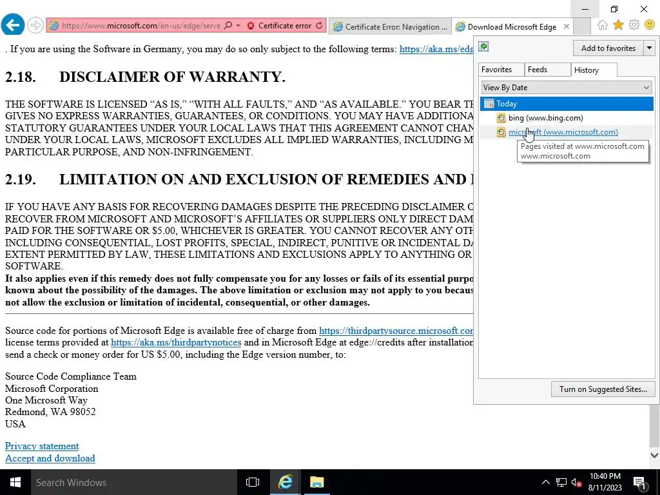The width and height of the screenshot is (660, 495).
Task: Switch to Certificate Error: Navigation tab
Action: (x=390, y=26)
